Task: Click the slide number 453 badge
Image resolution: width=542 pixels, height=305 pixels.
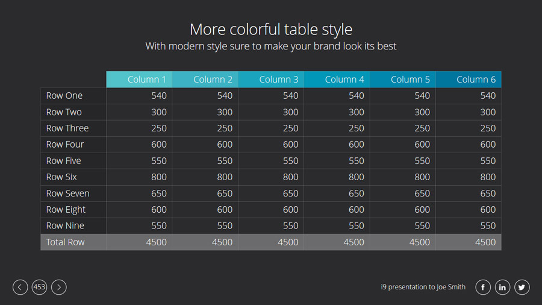Action: [40, 287]
